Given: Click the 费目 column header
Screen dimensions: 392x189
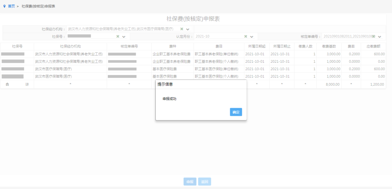Looking at the screenshot, I should coord(219,46).
